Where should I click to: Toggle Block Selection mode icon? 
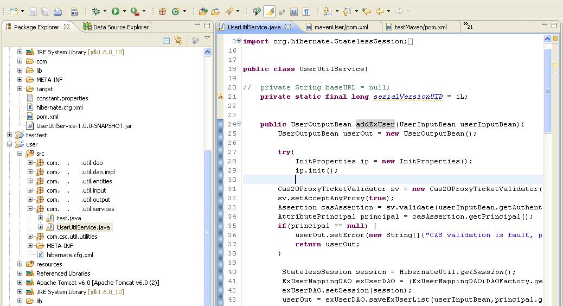pos(294,11)
